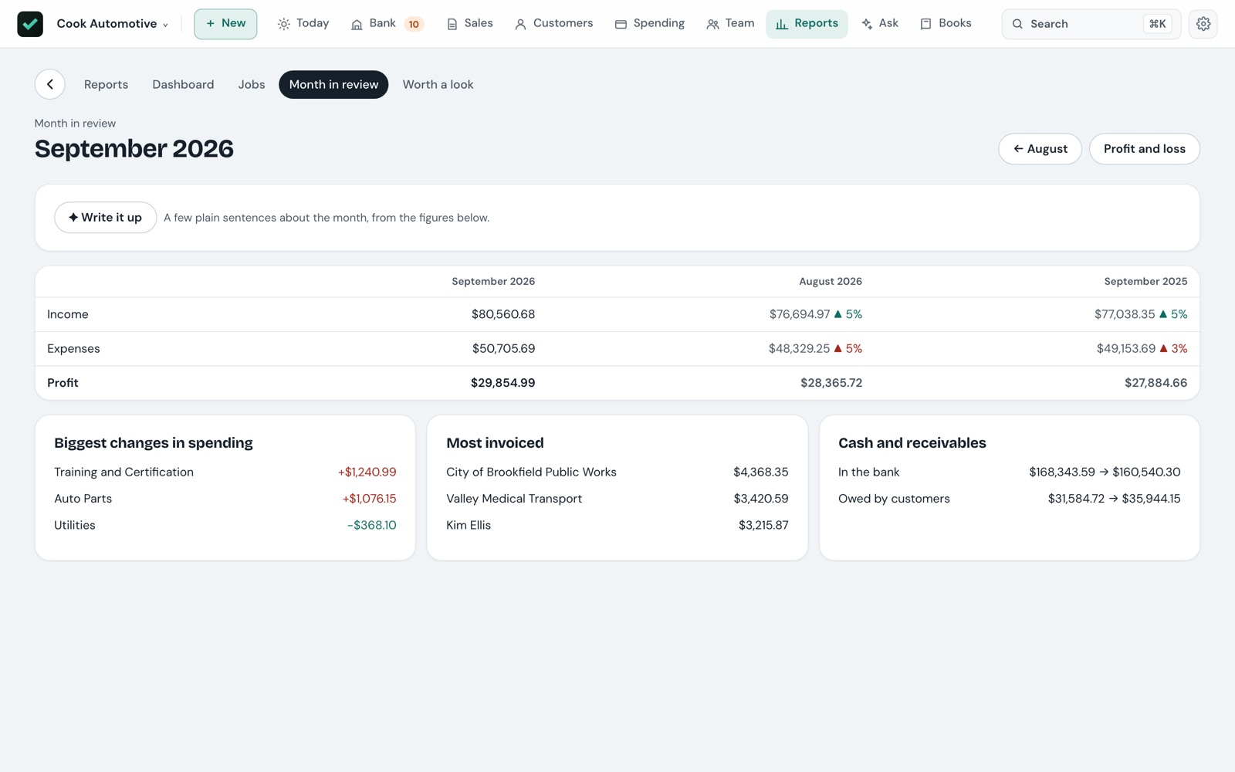Screen dimensions: 1235x772
Task: Go to the Team section
Action: pyautogui.click(x=730, y=24)
